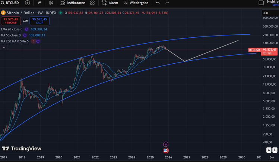279x162 pixels.
Task: Open the indicator templates grid icon
Action: pos(92,3)
